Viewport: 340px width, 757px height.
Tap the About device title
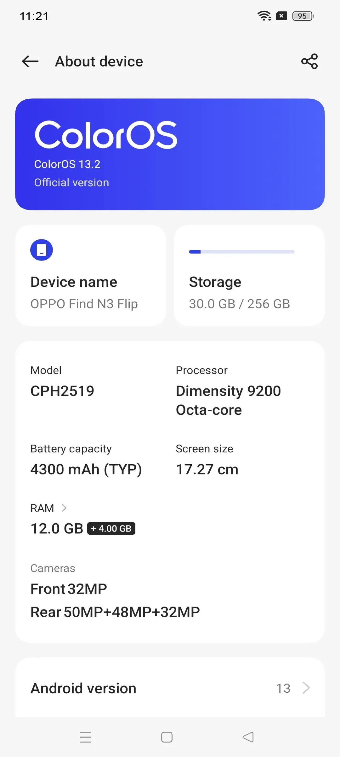[99, 61]
